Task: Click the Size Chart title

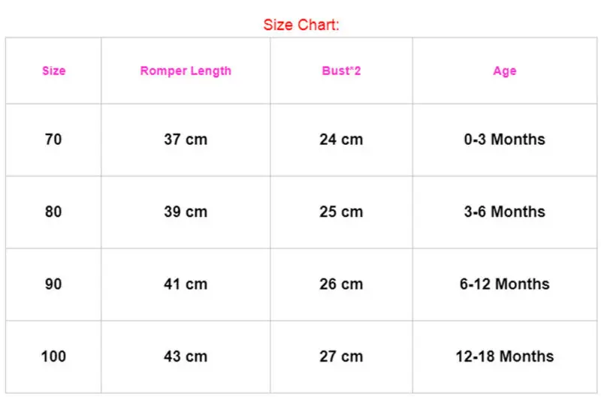Action: 301,25
